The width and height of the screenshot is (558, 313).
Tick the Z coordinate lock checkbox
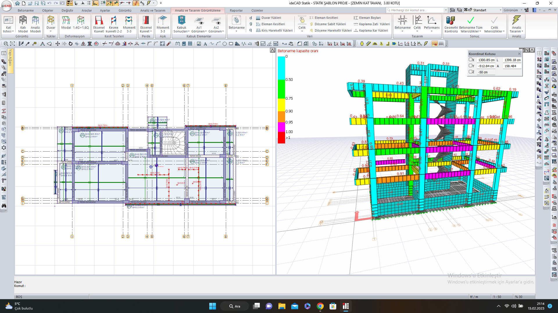click(471, 72)
